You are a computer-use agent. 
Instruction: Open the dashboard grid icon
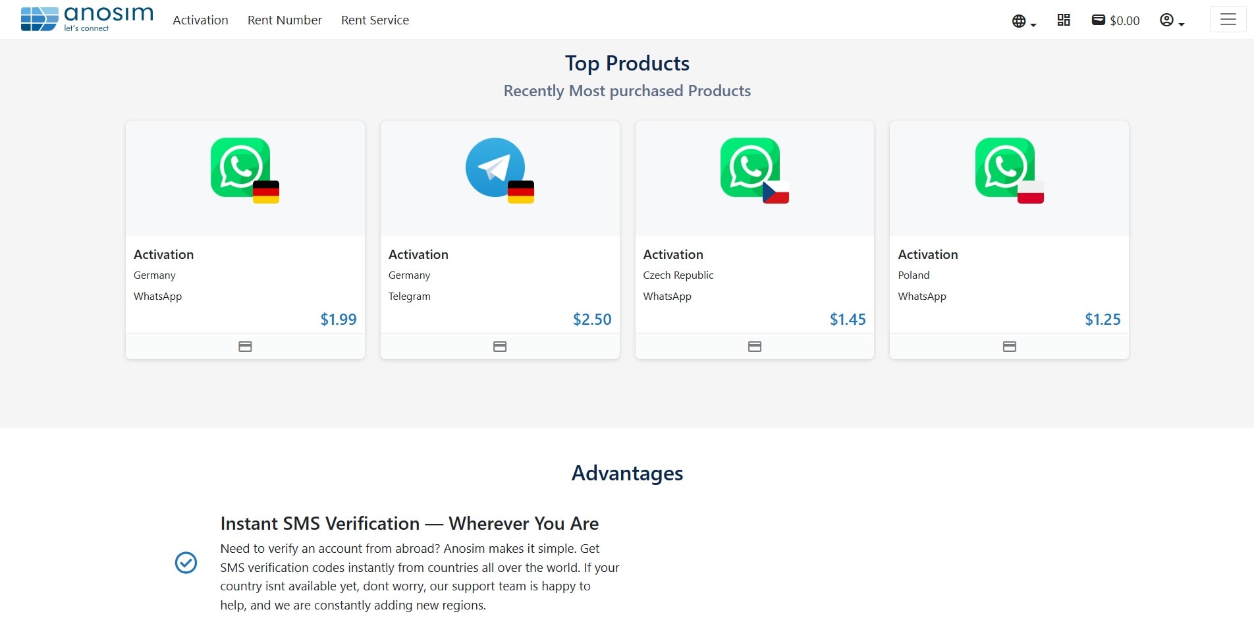point(1064,20)
